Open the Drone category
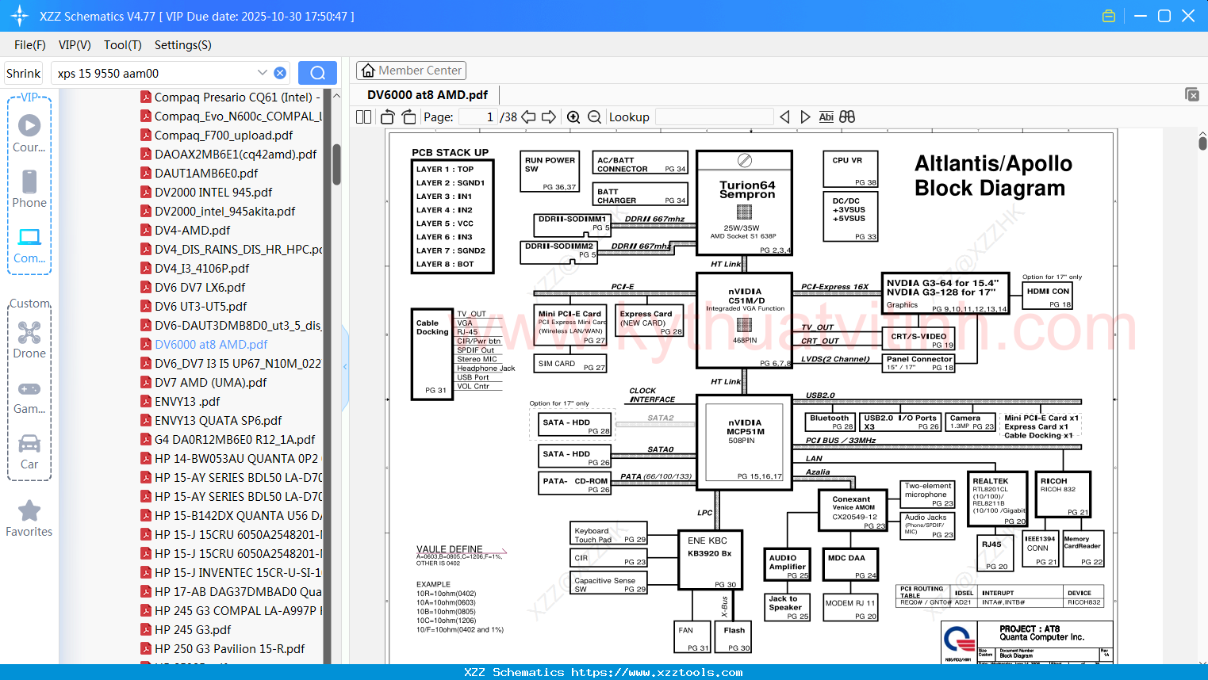Image resolution: width=1208 pixels, height=680 pixels. 29,339
